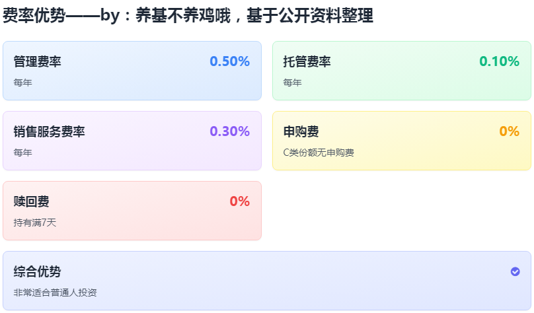Image resolution: width=534 pixels, height=313 pixels.
Task: Click the blue checkmark icon in 综合优势
Action: click(515, 271)
